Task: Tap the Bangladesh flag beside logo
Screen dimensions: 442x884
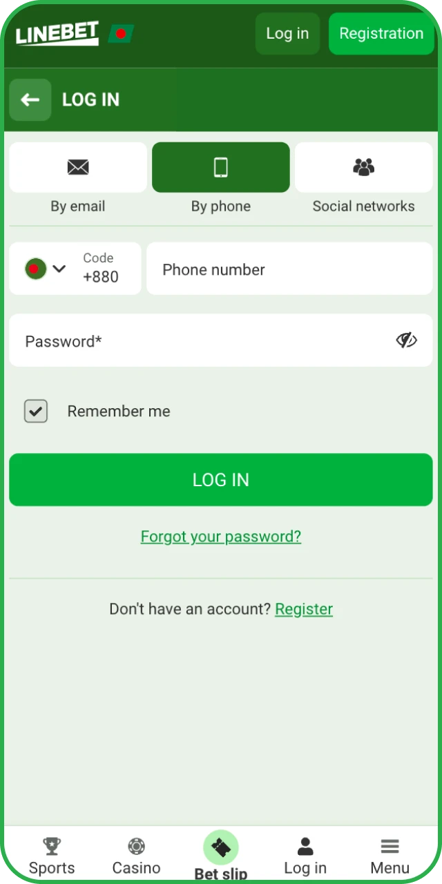Action: [x=122, y=33]
